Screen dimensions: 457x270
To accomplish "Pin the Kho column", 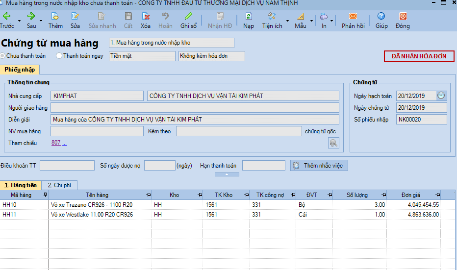I will click(200, 195).
